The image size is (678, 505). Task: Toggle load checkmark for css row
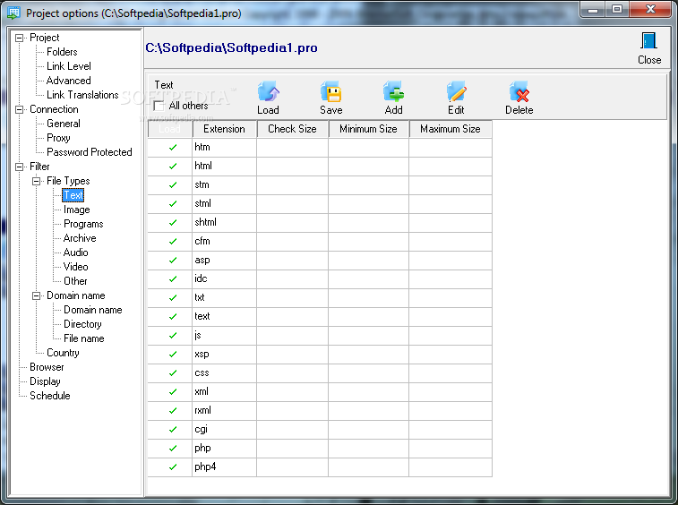(x=173, y=373)
